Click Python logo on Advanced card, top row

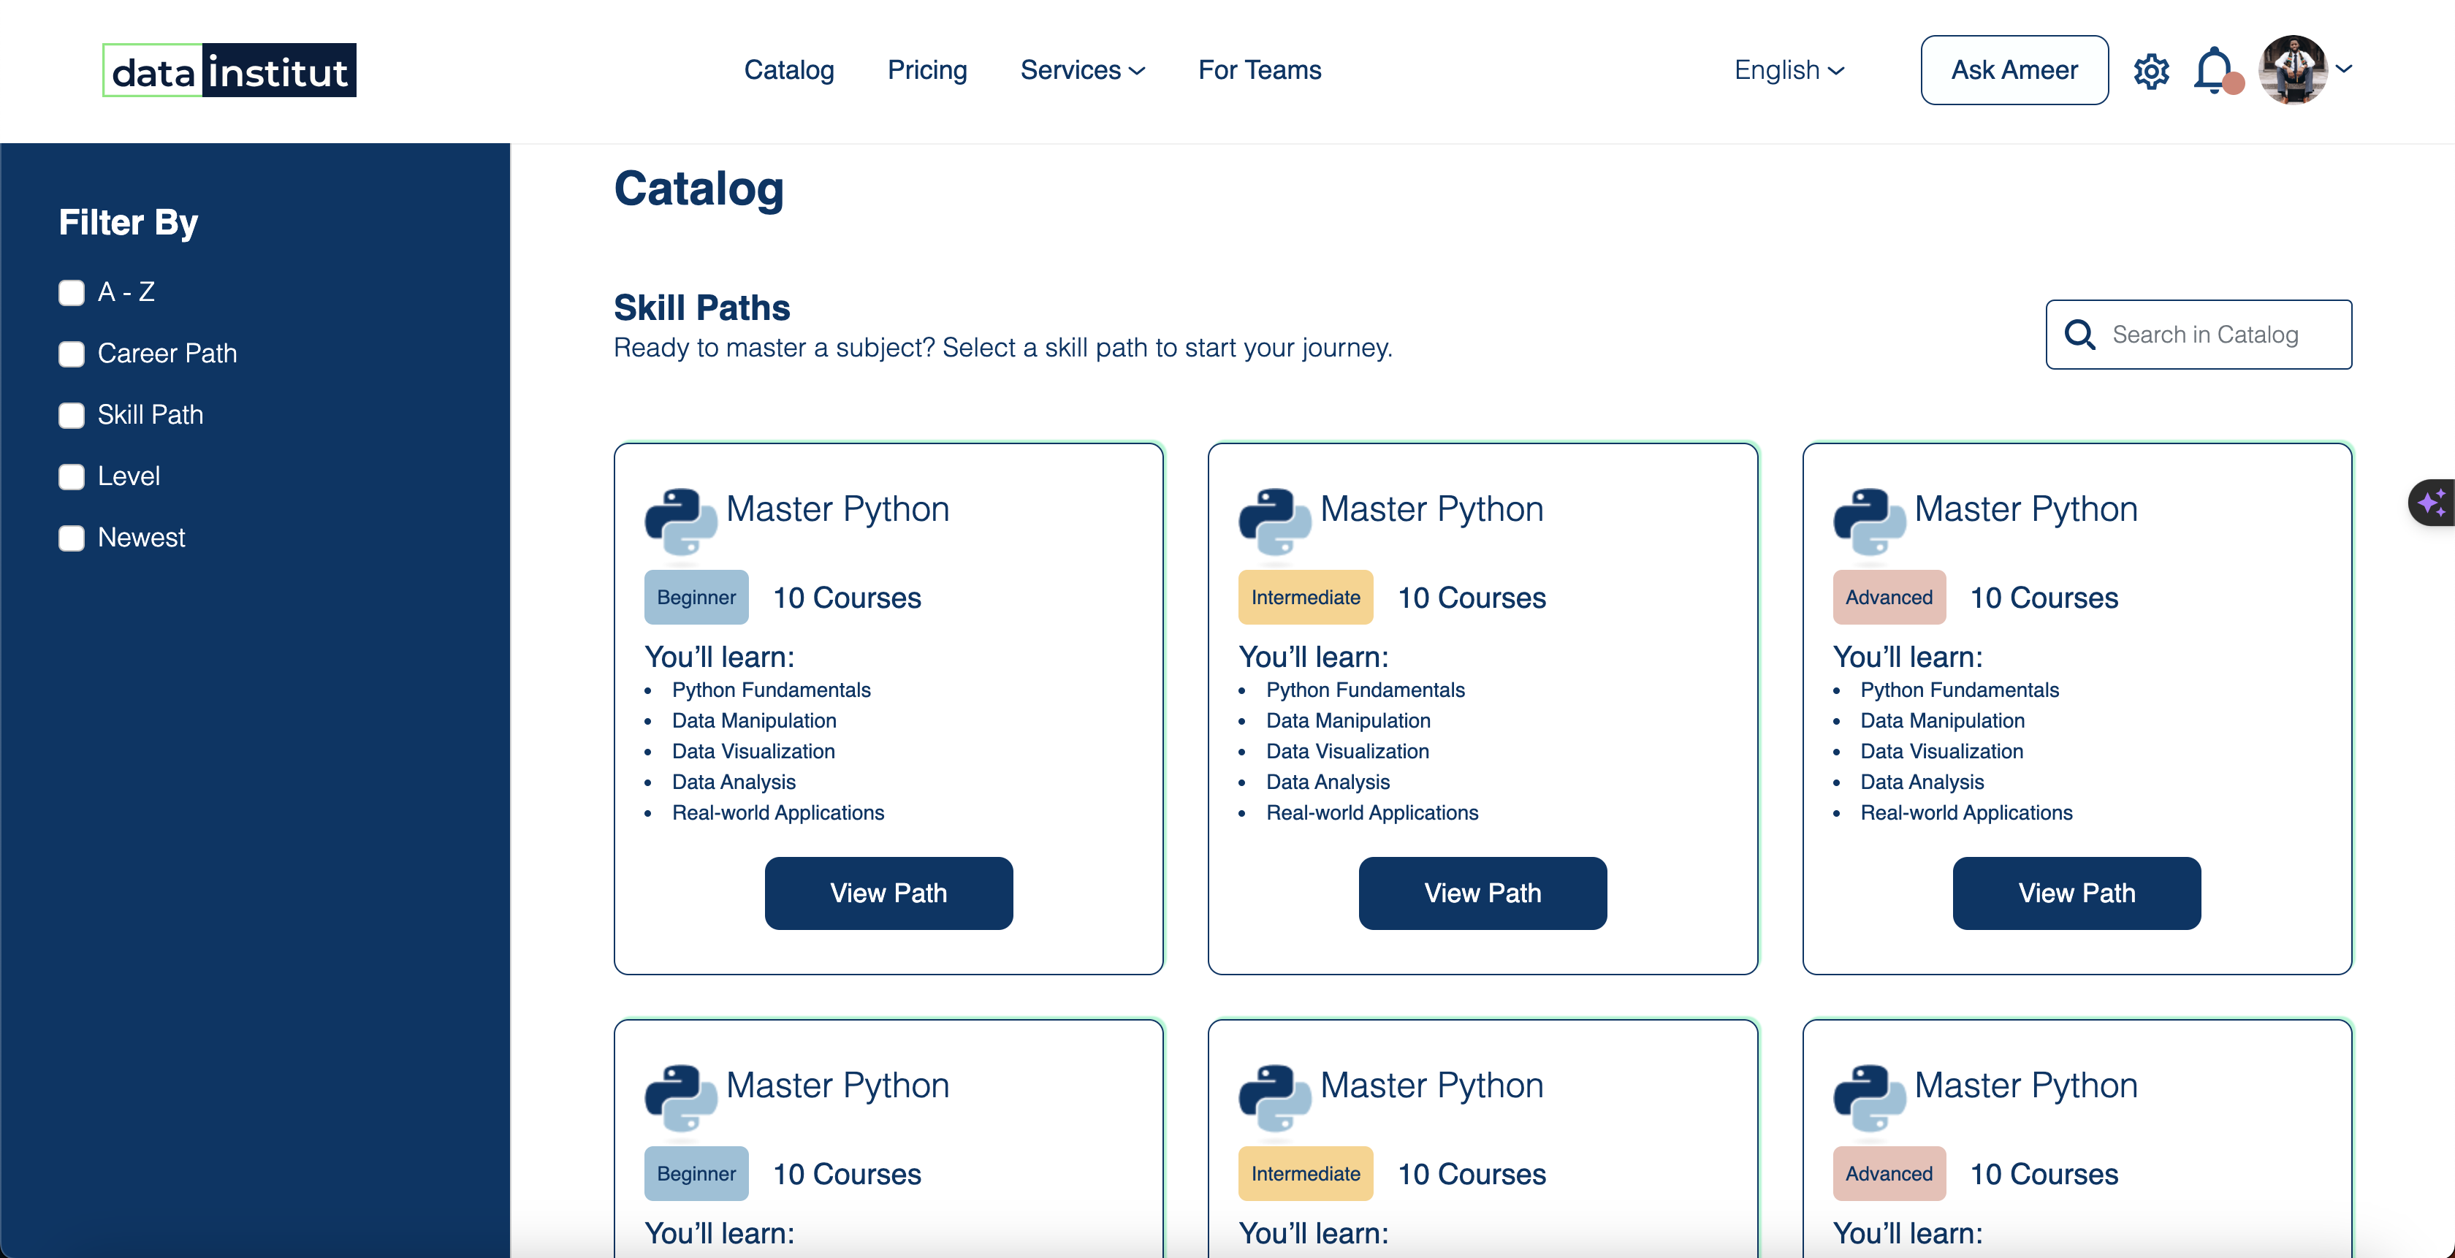(x=1869, y=522)
